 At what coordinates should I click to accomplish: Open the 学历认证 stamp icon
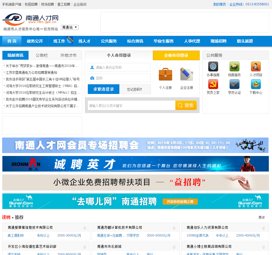point(234,84)
